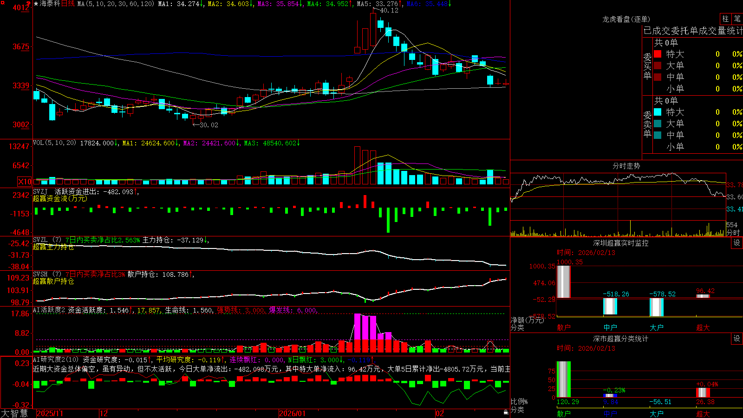
Task: Click the red 特大 swatch under 委买单
Action: [658, 54]
